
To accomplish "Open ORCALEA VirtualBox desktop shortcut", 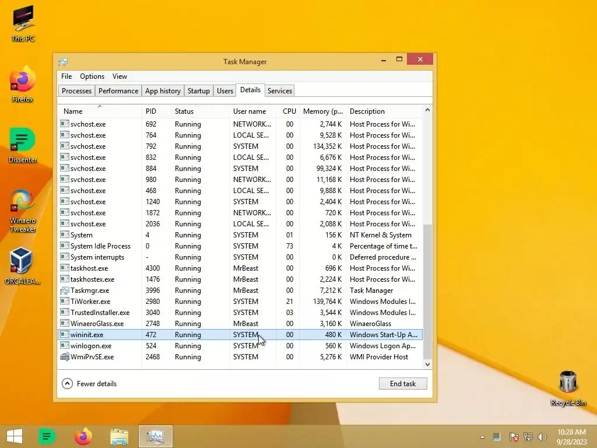I will tap(22, 266).
